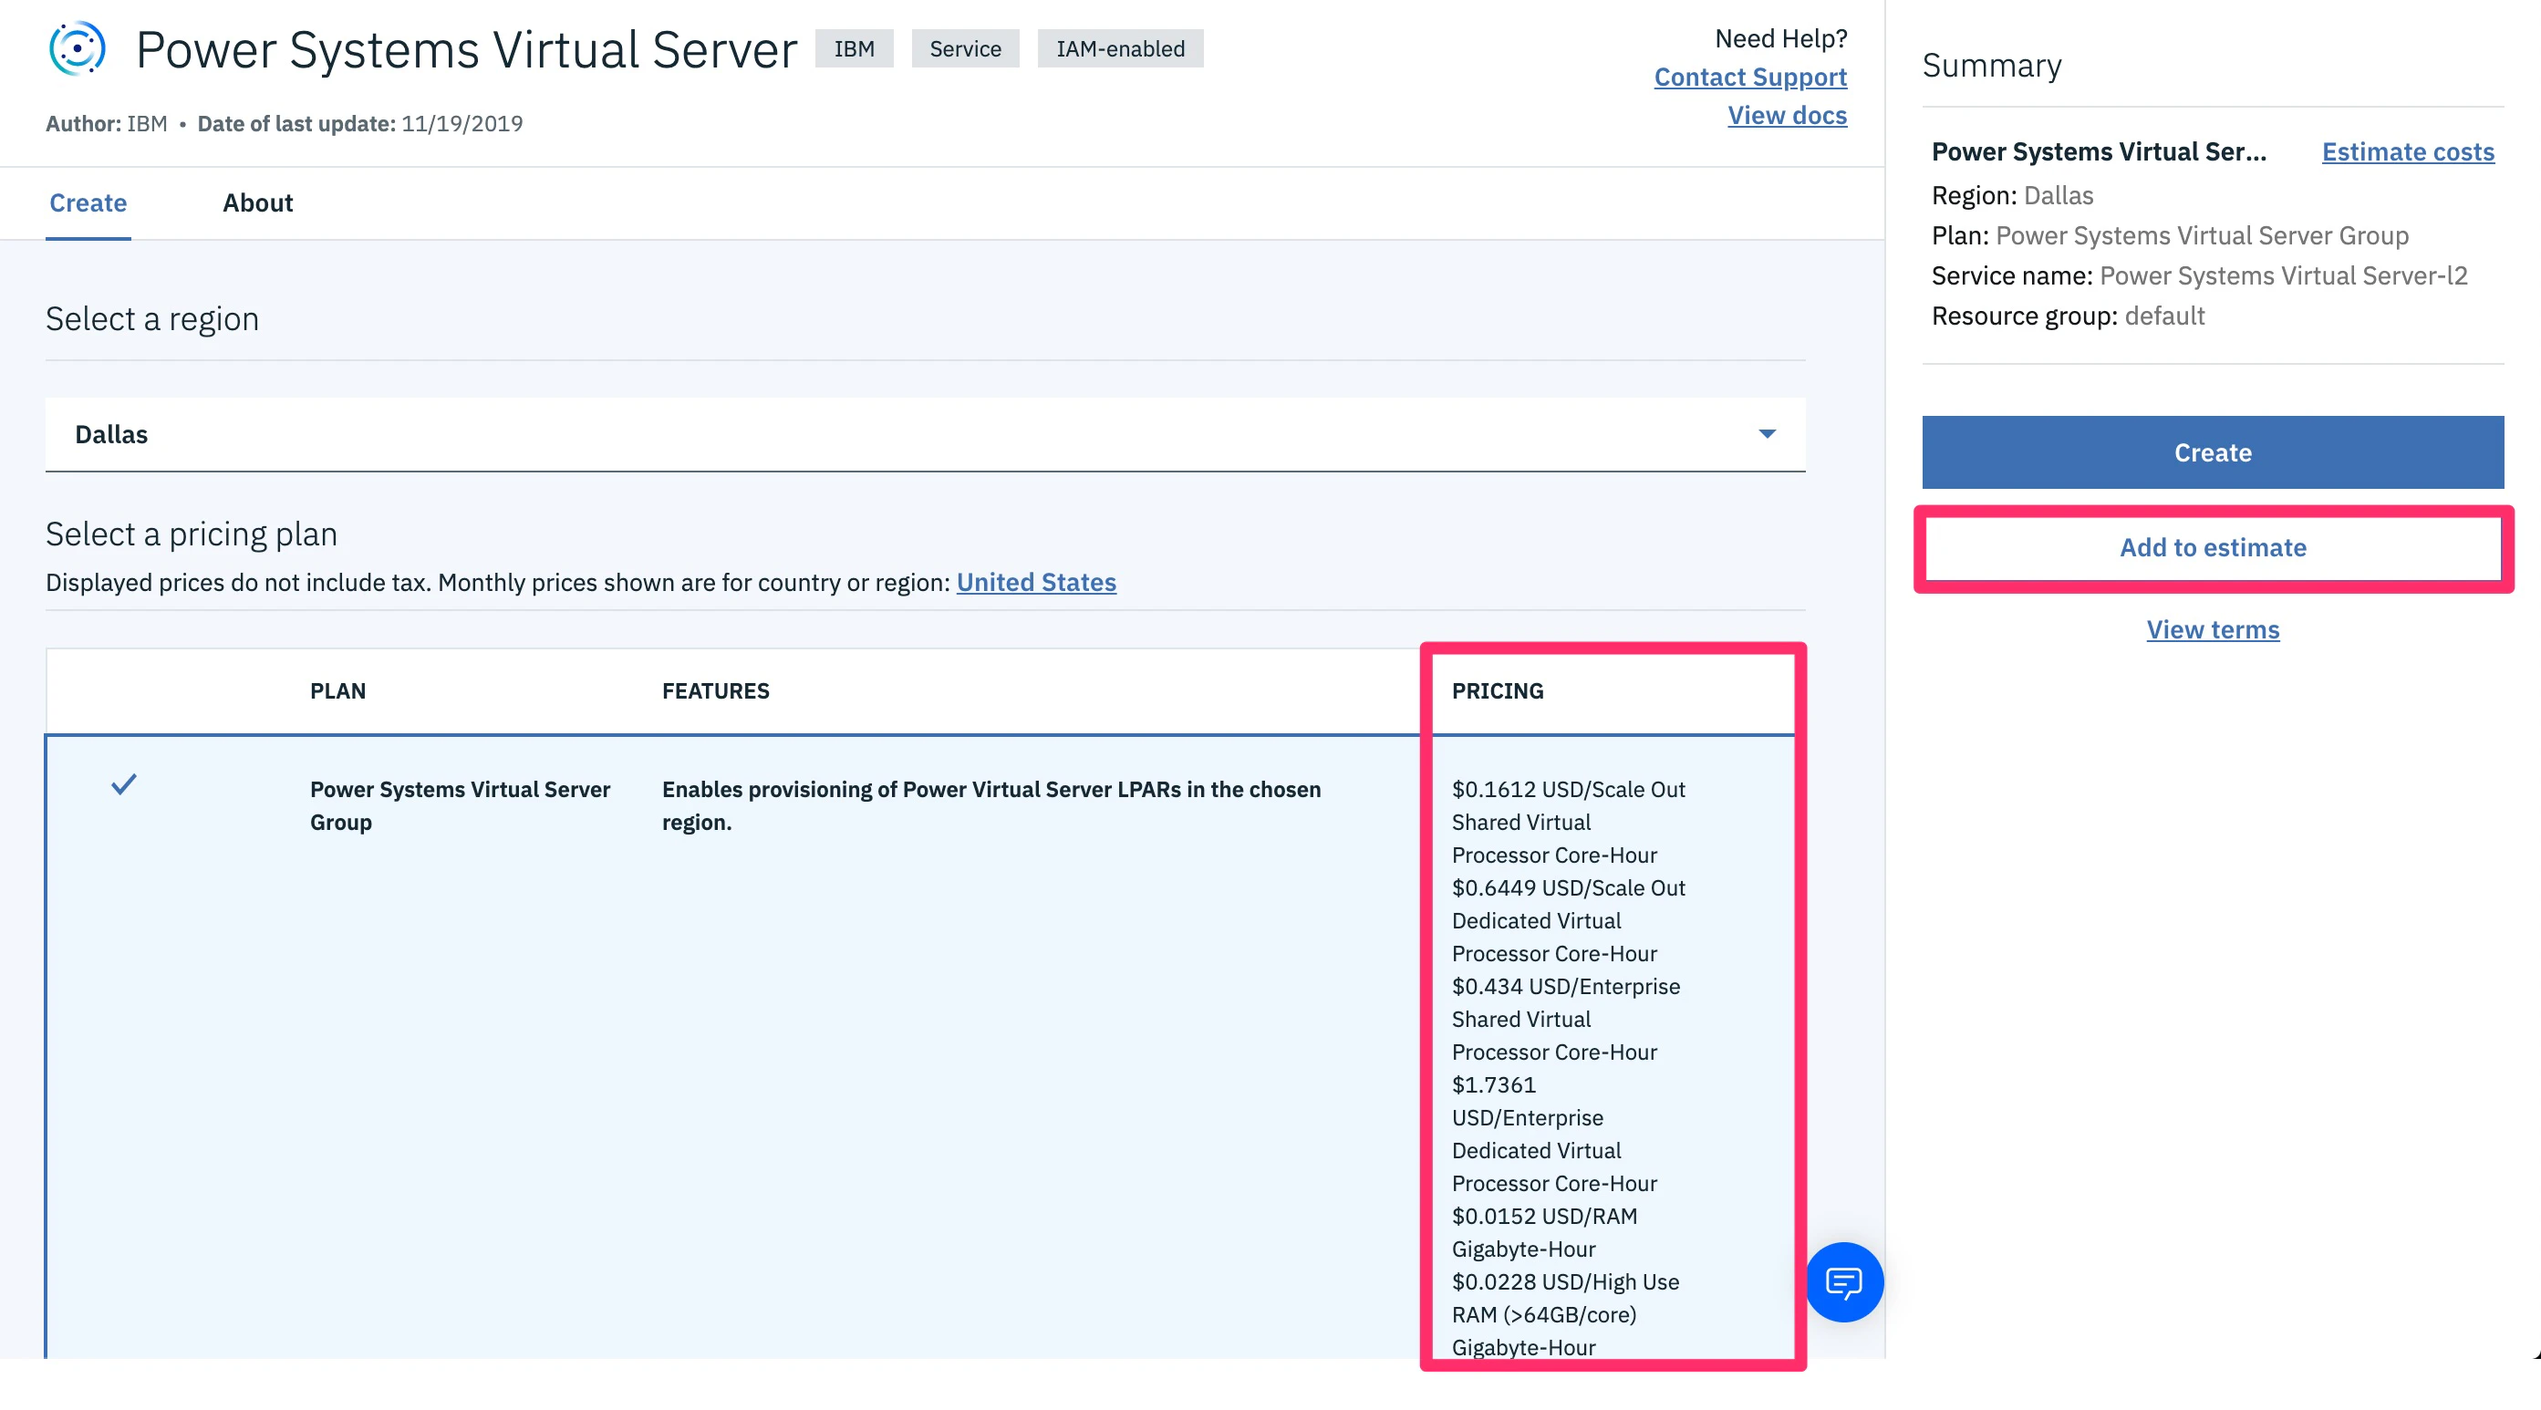Click the dropdown arrow in region selector
Image resolution: width=2541 pixels, height=1410 pixels.
coord(1767,434)
